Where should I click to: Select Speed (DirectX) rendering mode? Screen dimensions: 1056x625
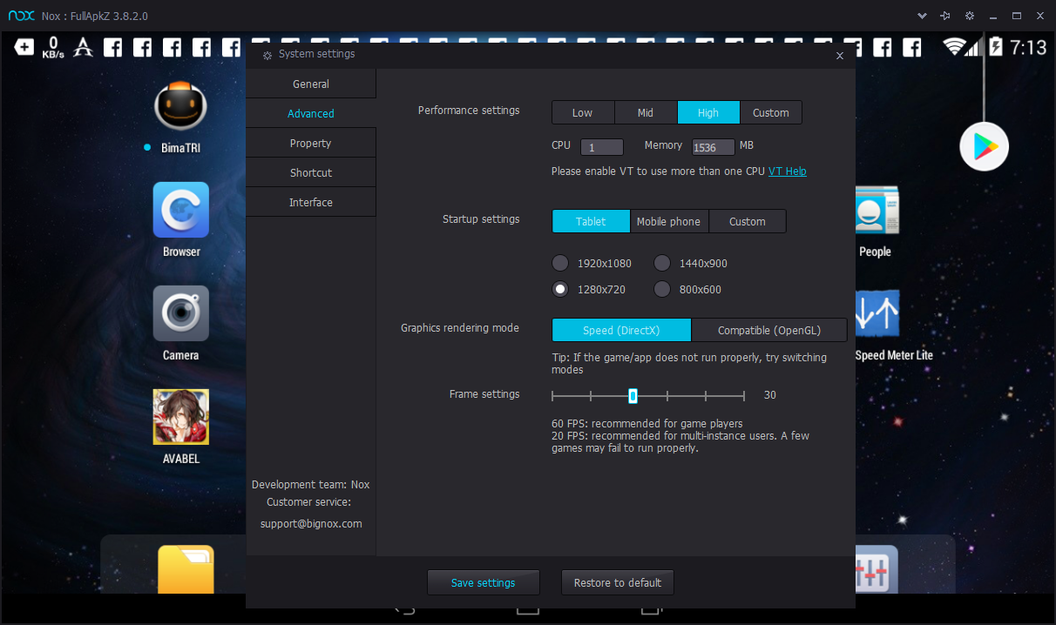click(621, 330)
